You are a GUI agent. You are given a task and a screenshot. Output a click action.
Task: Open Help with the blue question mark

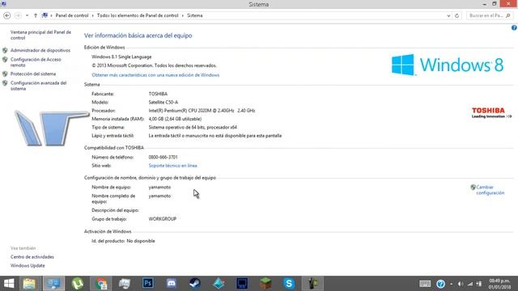pos(514,27)
